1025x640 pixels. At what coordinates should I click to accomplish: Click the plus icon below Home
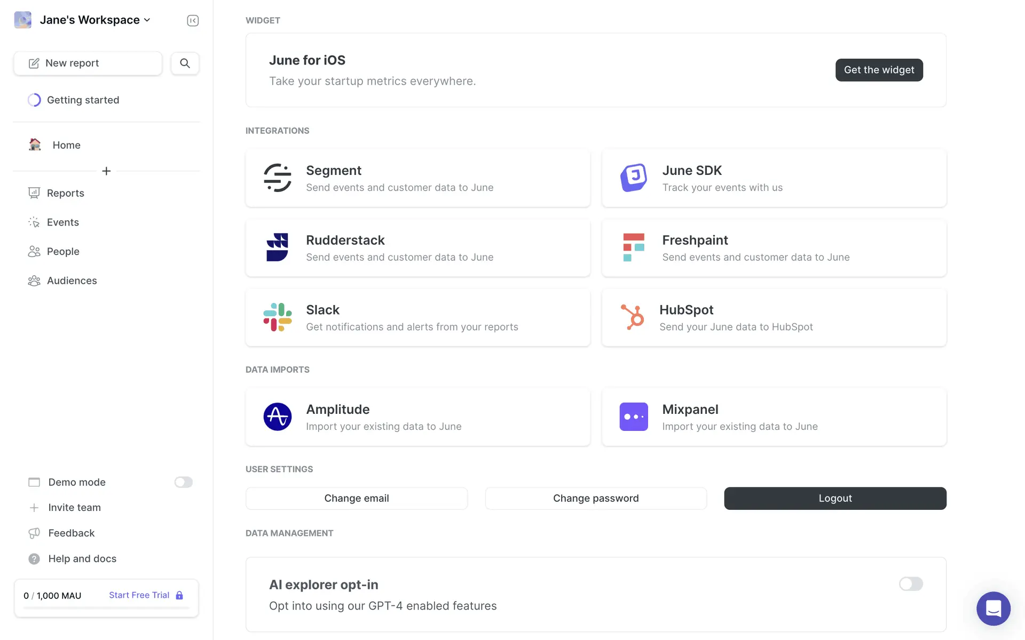click(106, 171)
